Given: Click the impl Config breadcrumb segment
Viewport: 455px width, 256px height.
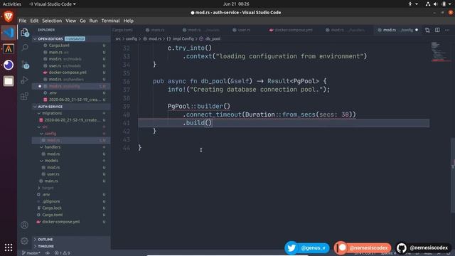Looking at the screenshot, I should pyautogui.click(x=180, y=38).
